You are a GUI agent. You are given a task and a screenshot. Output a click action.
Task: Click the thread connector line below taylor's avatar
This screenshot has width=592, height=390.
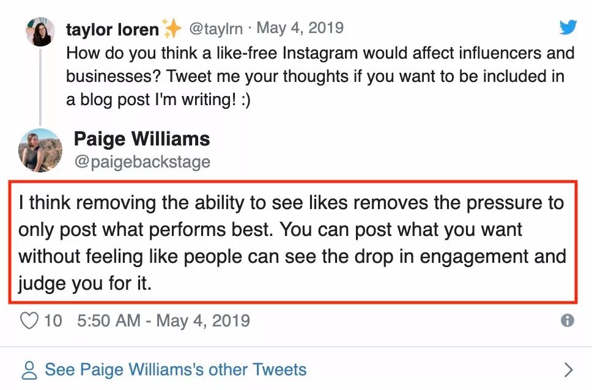[x=40, y=87]
